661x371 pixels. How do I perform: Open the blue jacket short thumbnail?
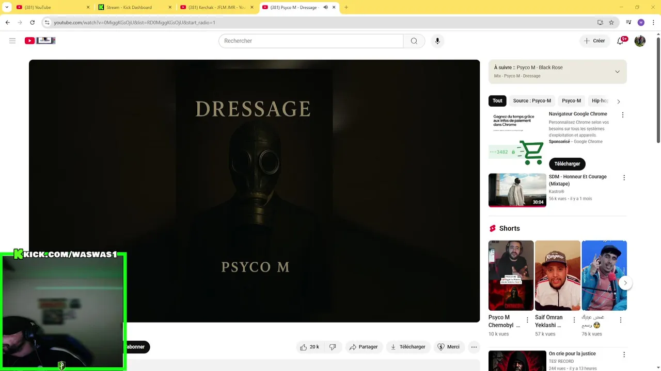pyautogui.click(x=604, y=276)
